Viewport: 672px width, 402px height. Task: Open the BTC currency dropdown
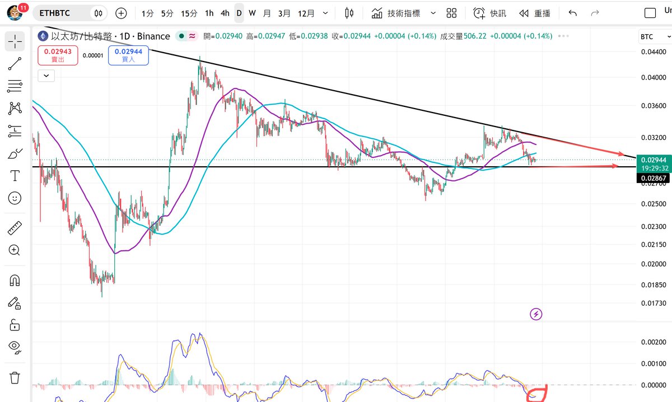653,37
